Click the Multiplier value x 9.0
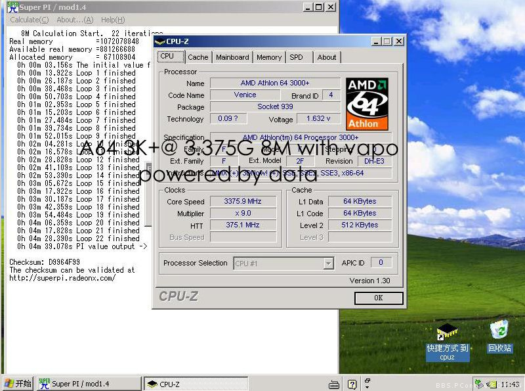525x391 pixels. [243, 214]
